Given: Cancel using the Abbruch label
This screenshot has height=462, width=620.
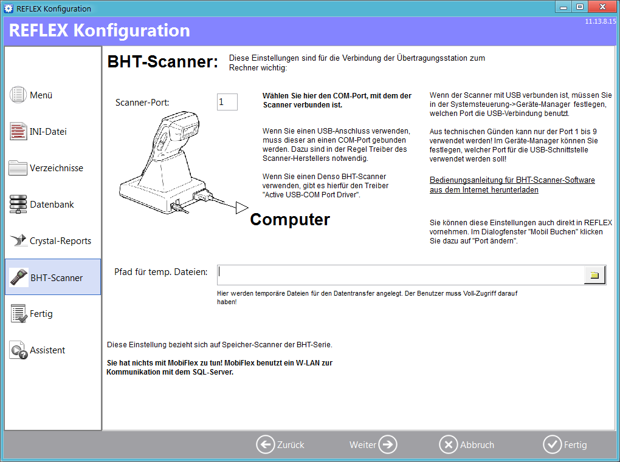Looking at the screenshot, I should (477, 444).
